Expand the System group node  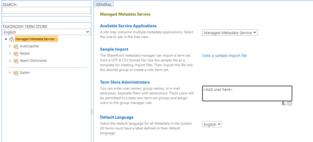pyautogui.click(x=10, y=73)
